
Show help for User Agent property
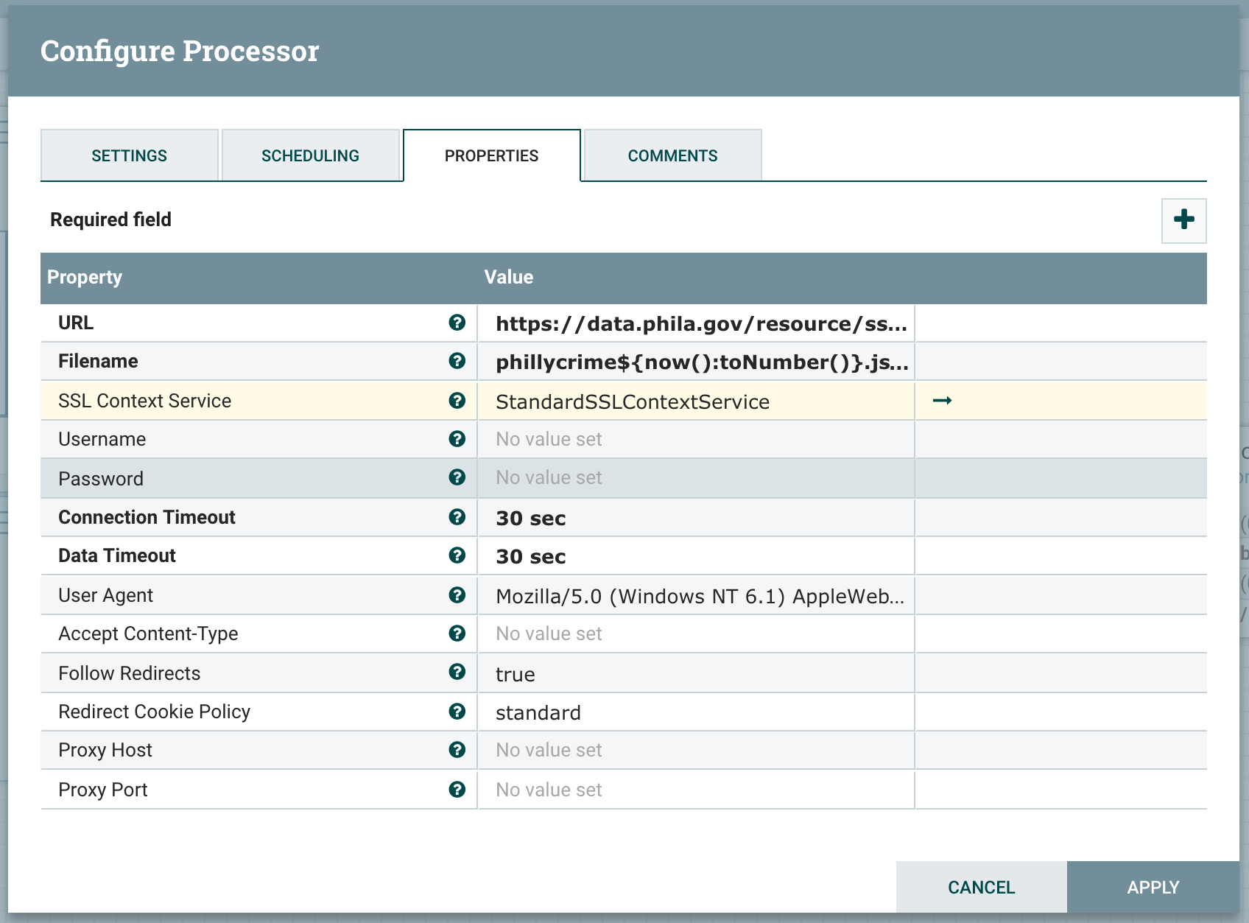[x=457, y=595]
